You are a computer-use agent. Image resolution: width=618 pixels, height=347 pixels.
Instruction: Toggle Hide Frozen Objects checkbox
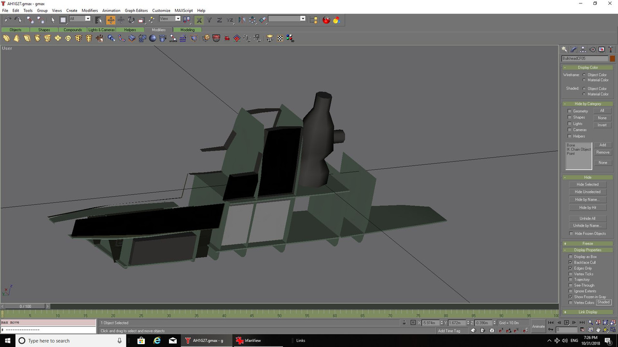pos(572,234)
